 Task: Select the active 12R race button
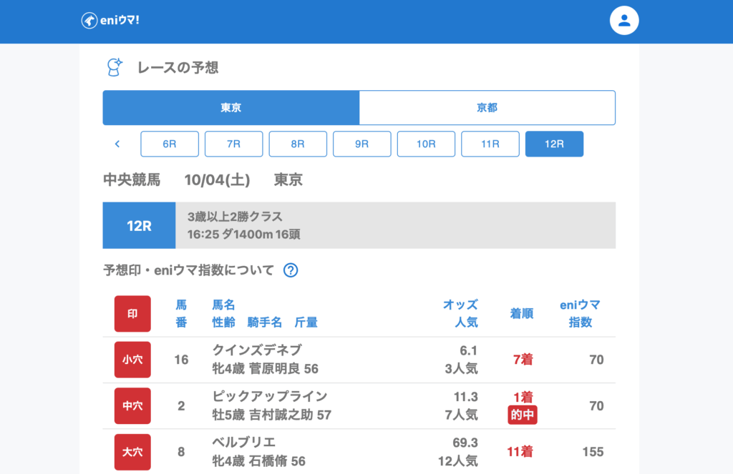tap(554, 144)
